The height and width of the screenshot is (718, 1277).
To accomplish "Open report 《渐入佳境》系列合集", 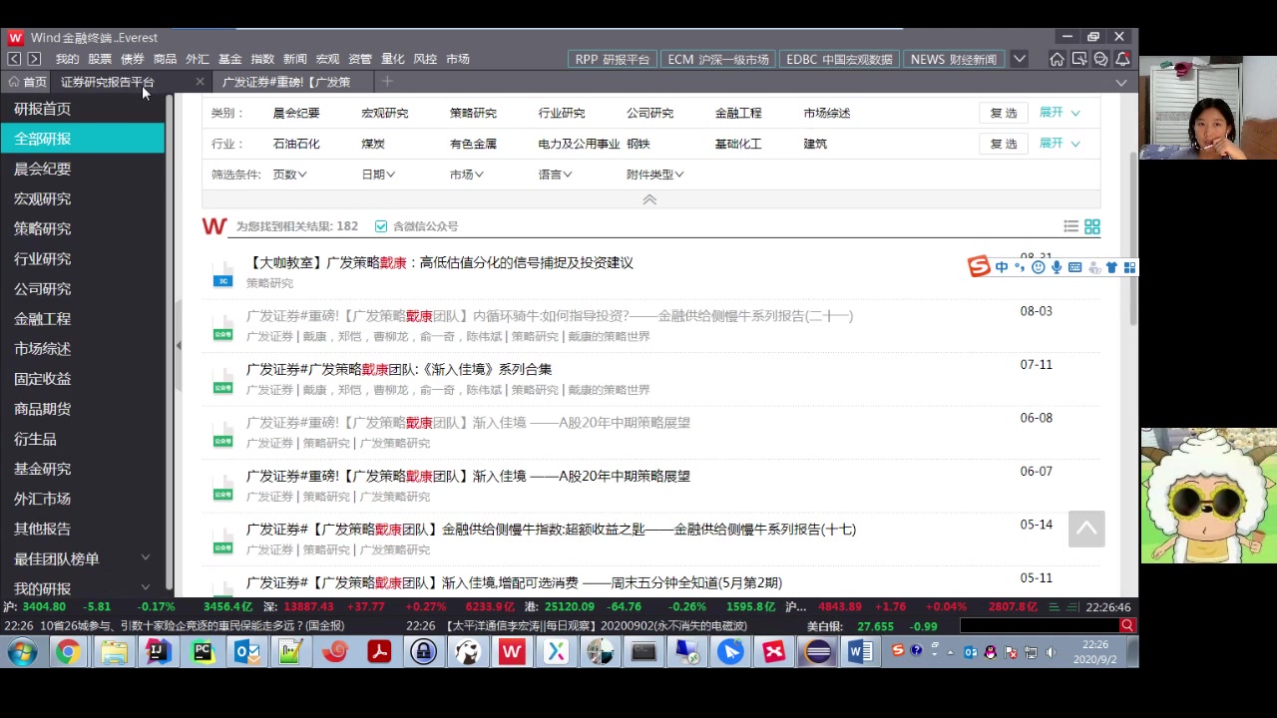I will click(x=399, y=369).
